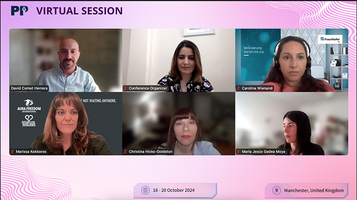Viewport: 357px width, 200px height.
Task: Click Carolina Wienand's muted microphone icon
Action: 238,88
